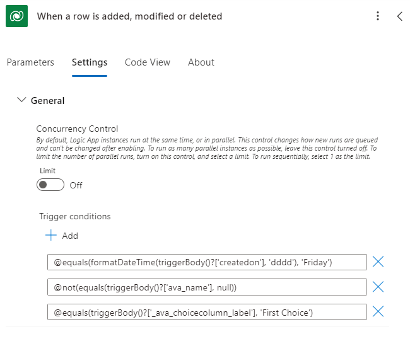This screenshot has width=410, height=339.
Task: Collapse the panel with the left chevron
Action: [x=399, y=16]
